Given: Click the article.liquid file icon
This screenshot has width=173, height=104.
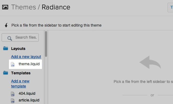Looking at the screenshot, I should pos(13,100).
